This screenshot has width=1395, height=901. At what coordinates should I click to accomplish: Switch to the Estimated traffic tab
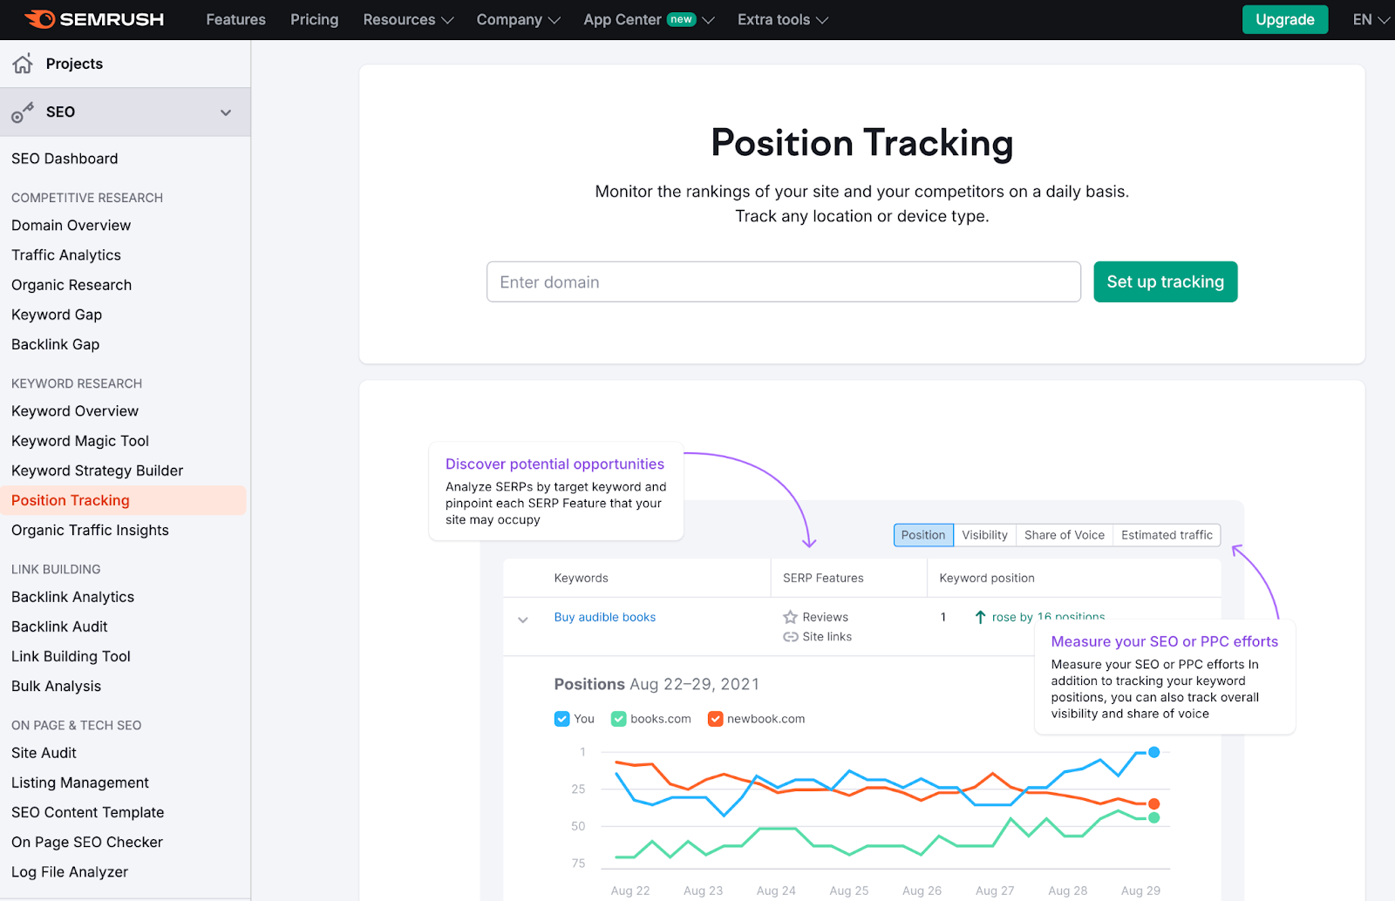click(1167, 535)
